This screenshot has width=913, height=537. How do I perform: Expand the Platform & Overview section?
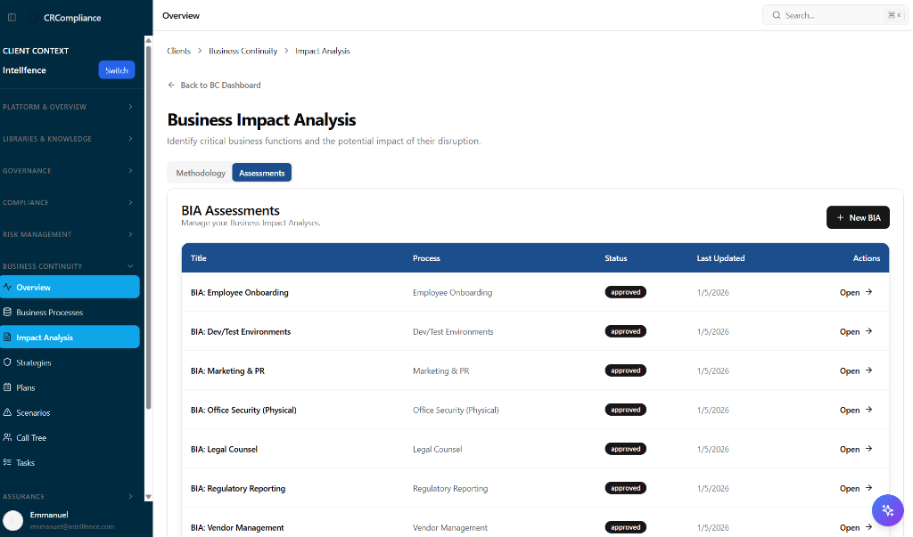[130, 107]
